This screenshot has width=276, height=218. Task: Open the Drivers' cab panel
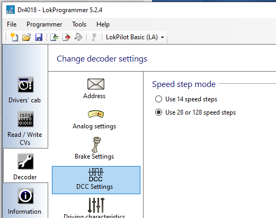pos(25,90)
